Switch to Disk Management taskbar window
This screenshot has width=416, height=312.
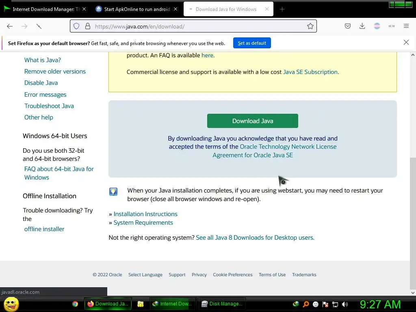pyautogui.click(x=222, y=304)
